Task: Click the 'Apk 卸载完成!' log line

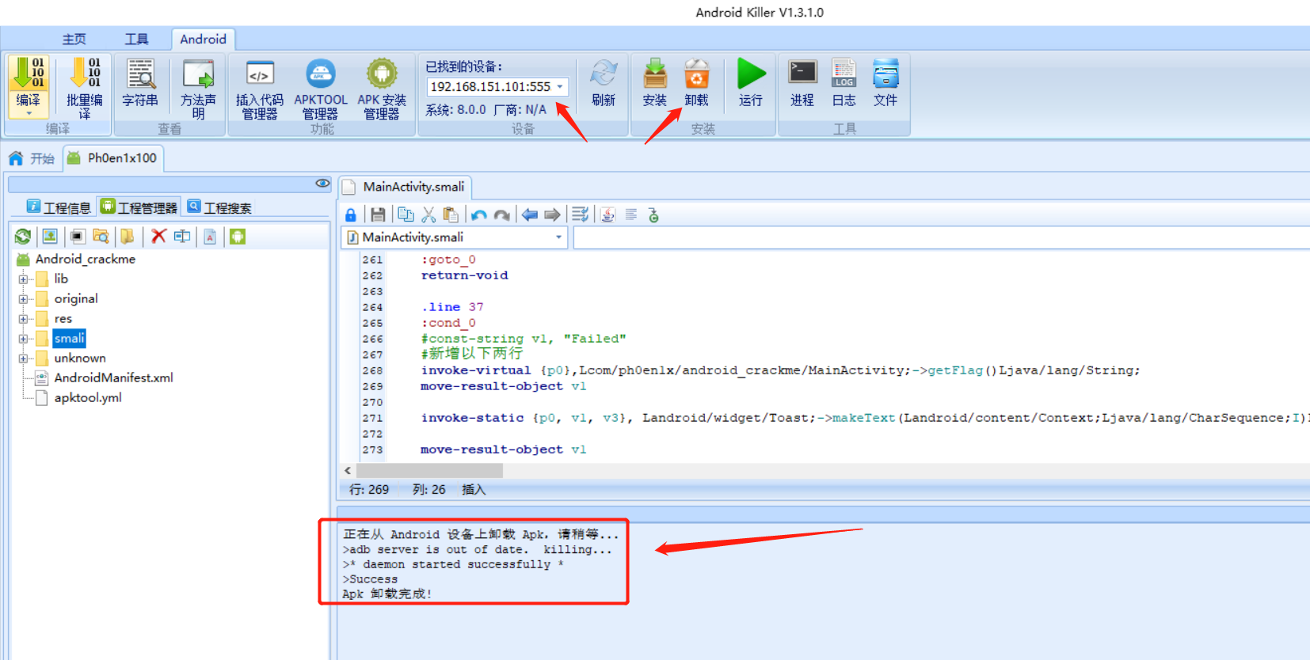Action: [x=387, y=594]
